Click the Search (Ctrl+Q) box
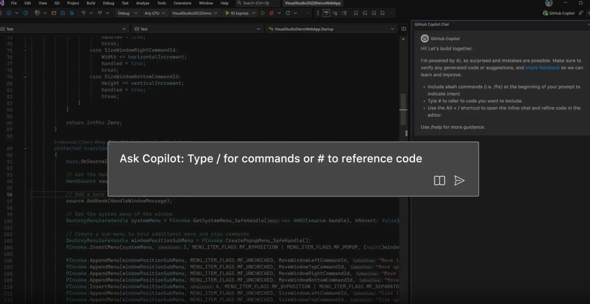The height and width of the screenshot is (304, 590). tap(258, 3)
